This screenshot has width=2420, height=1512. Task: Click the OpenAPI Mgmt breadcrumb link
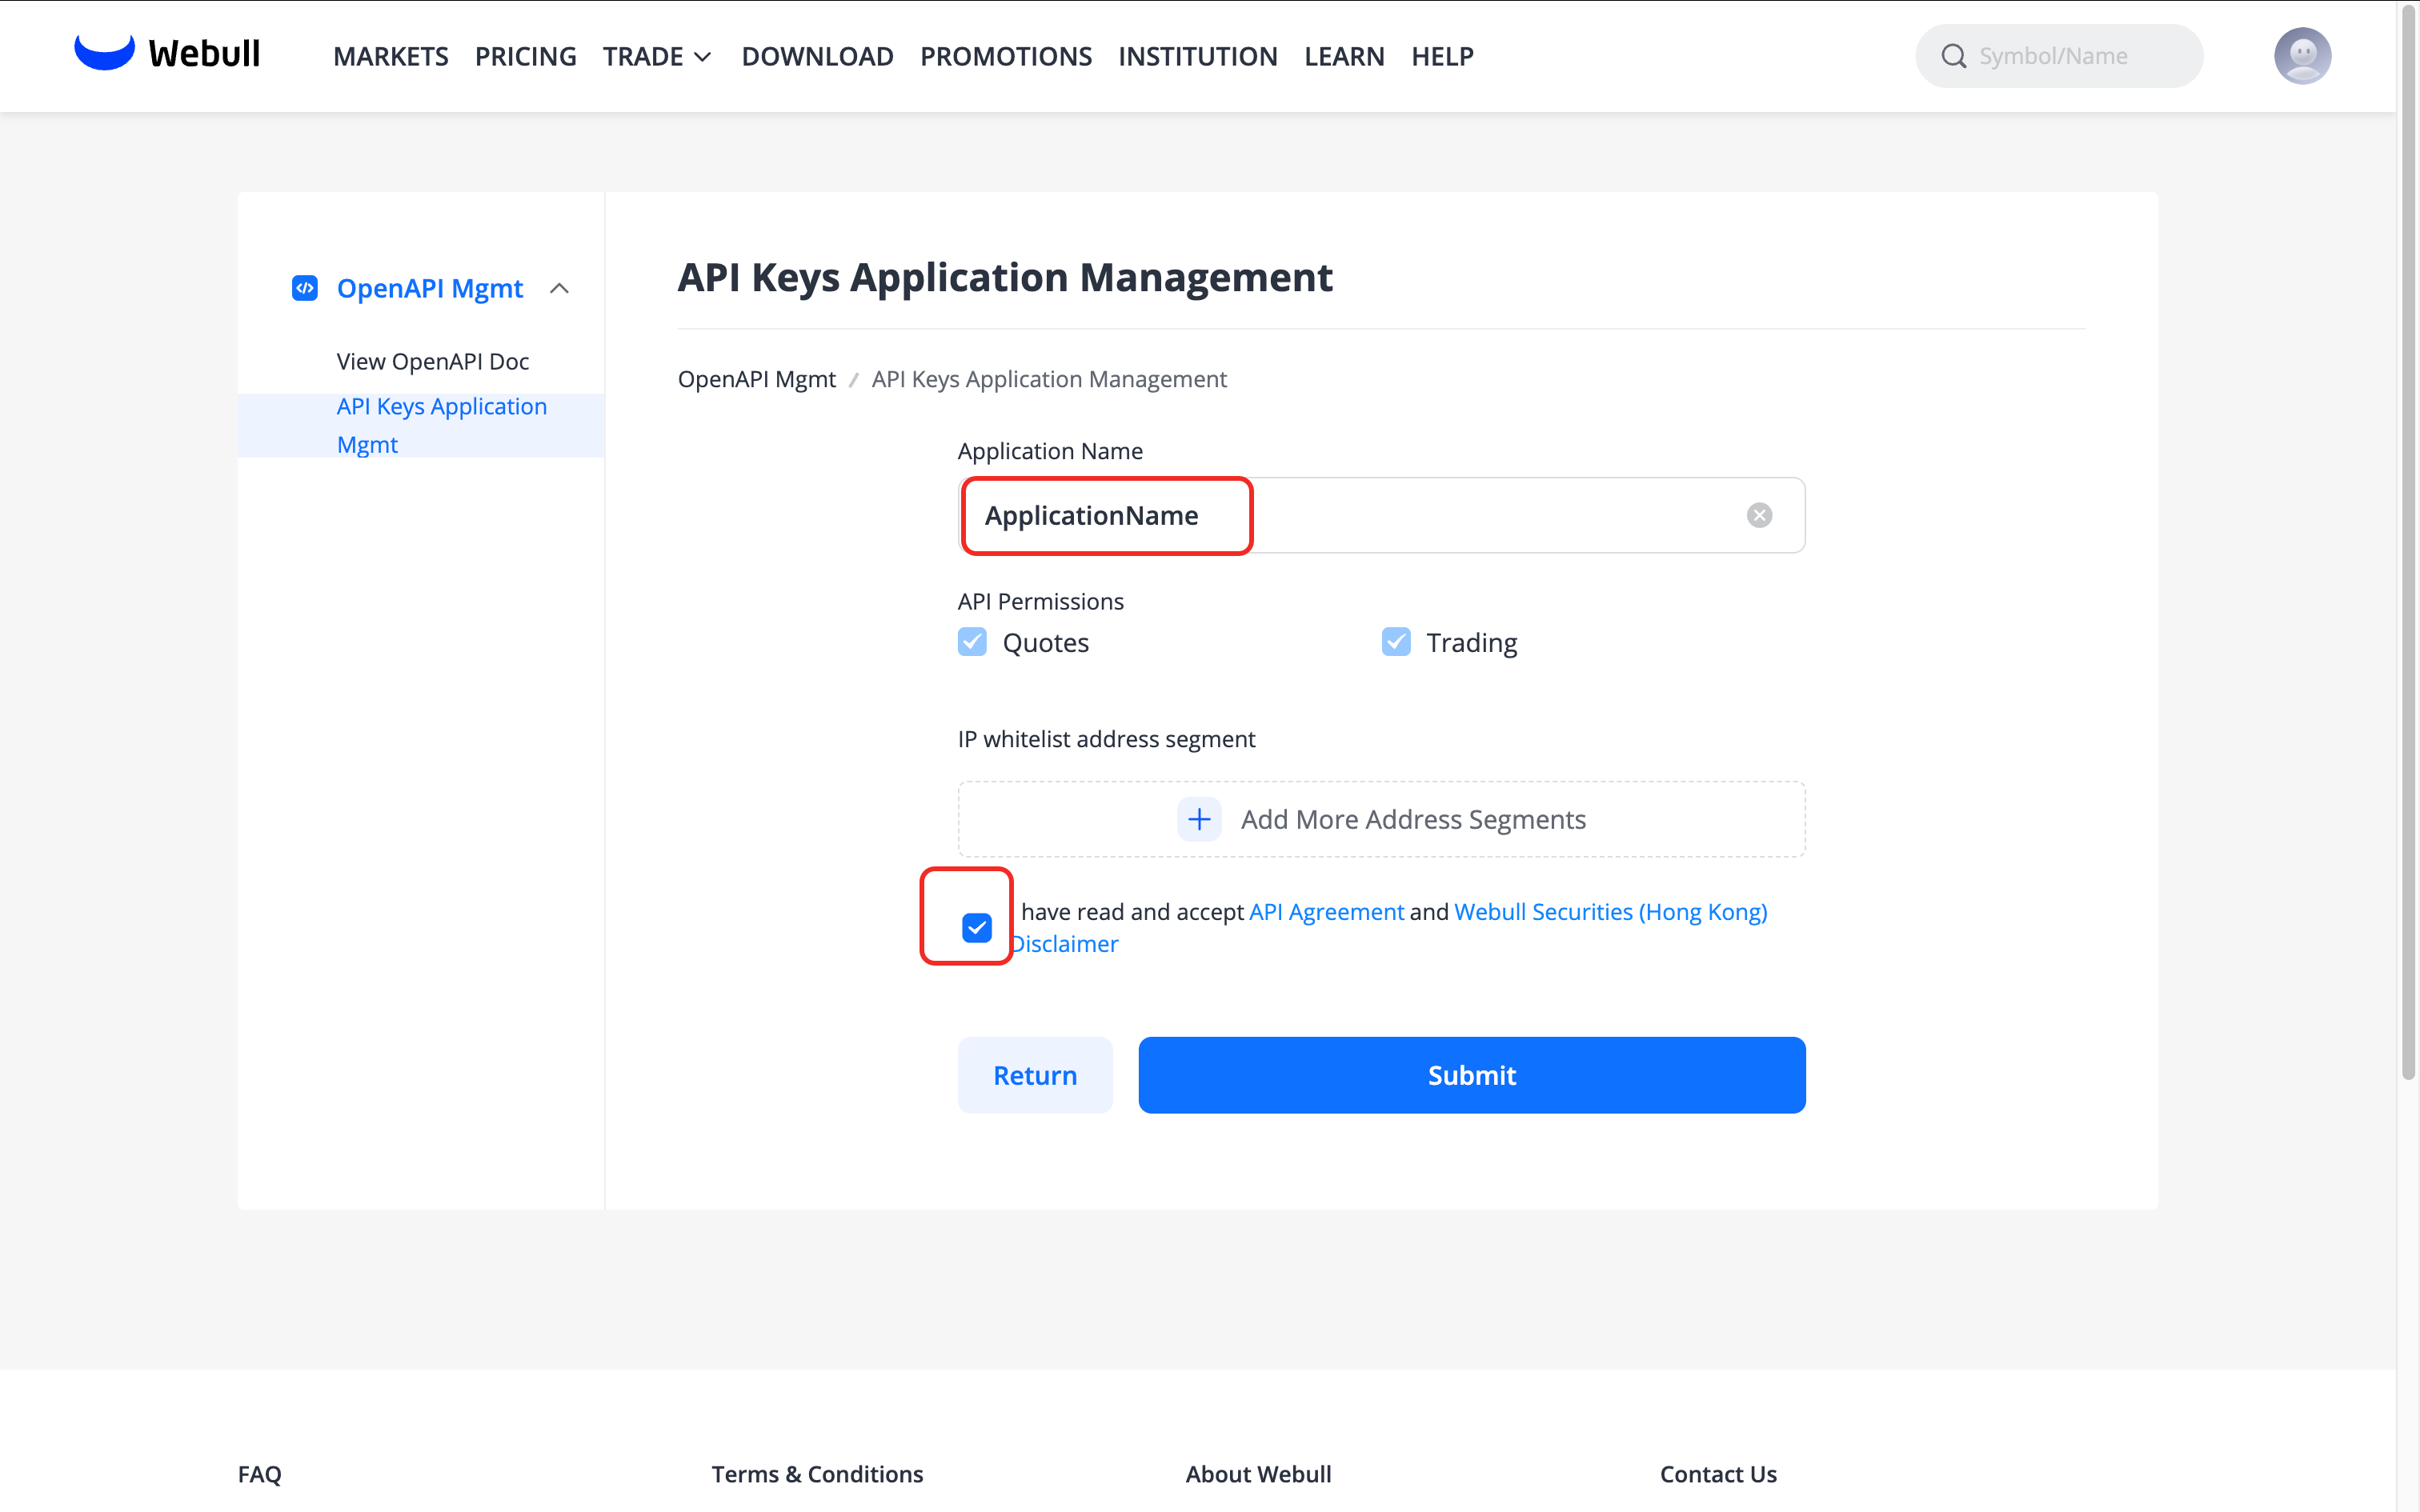[756, 379]
